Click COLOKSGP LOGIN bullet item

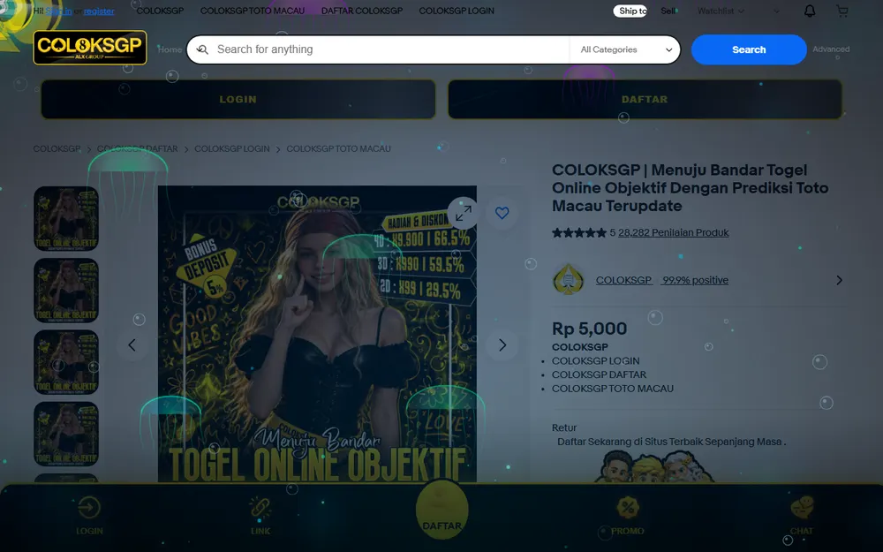(595, 361)
